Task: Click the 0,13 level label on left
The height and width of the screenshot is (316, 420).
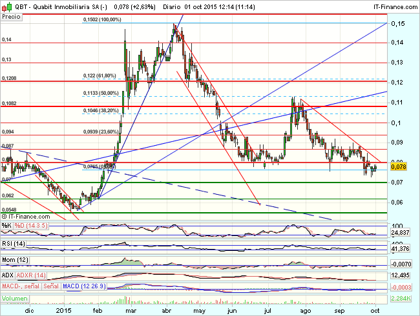Action: (6, 59)
